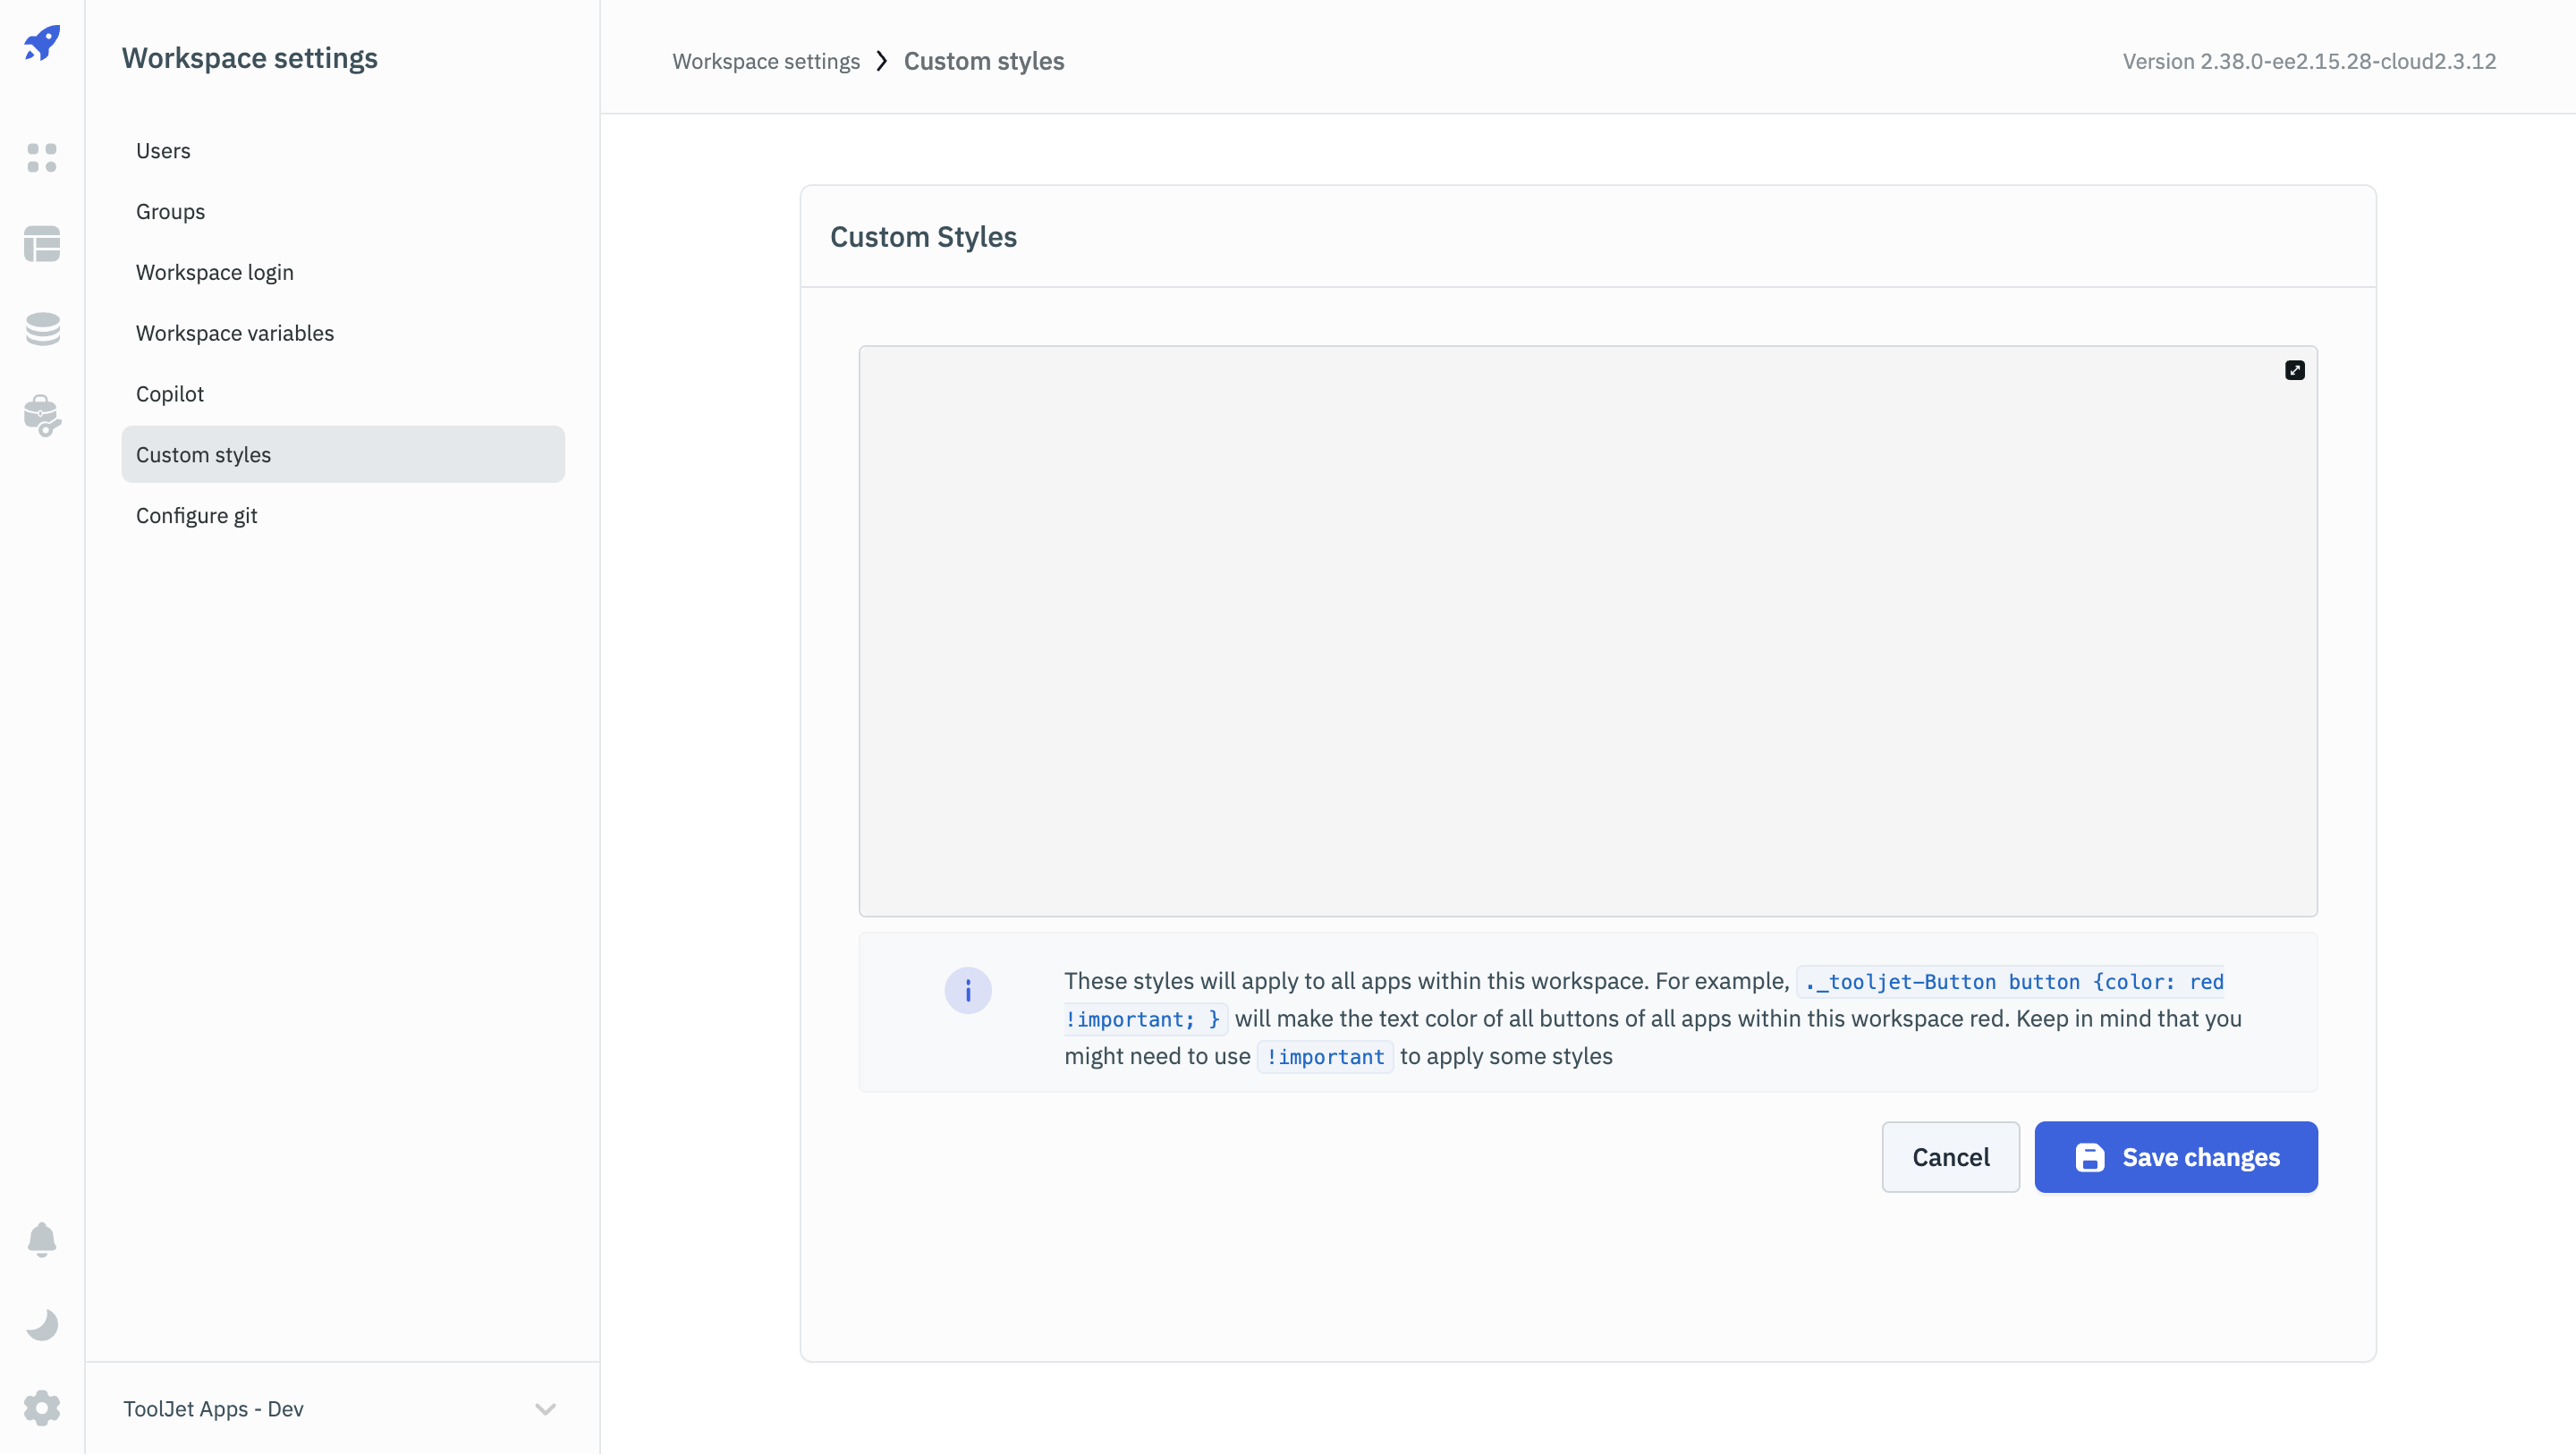Click Workspace settings breadcrumb link

766,61
